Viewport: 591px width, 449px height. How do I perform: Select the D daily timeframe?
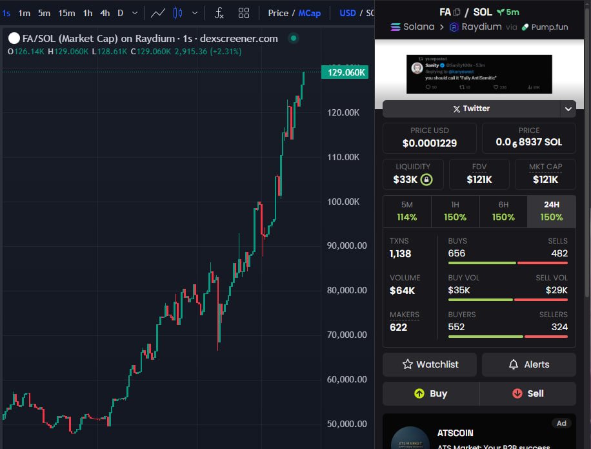pyautogui.click(x=120, y=13)
